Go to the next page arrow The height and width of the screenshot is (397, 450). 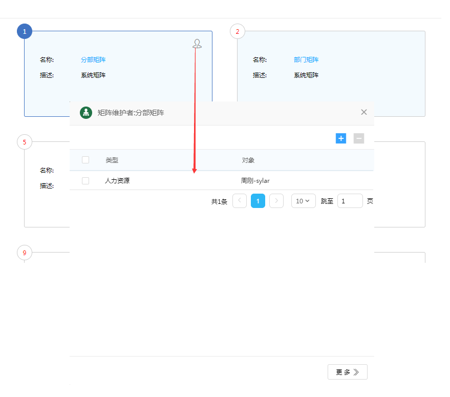(x=276, y=201)
